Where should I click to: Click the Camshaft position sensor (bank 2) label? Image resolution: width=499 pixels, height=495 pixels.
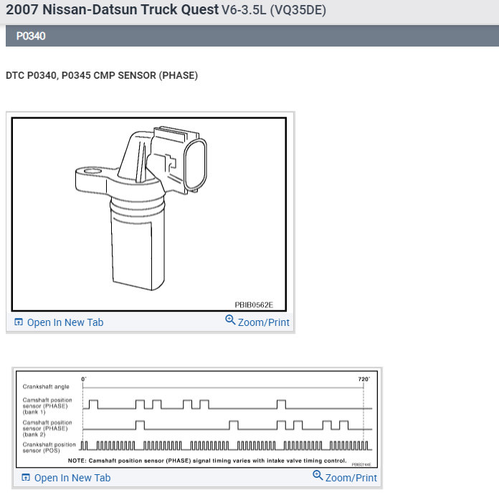[47, 428]
